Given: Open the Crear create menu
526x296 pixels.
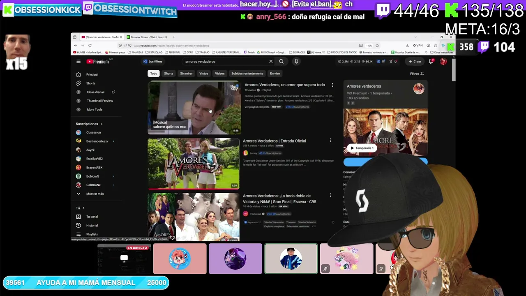Looking at the screenshot, I should (x=415, y=61).
